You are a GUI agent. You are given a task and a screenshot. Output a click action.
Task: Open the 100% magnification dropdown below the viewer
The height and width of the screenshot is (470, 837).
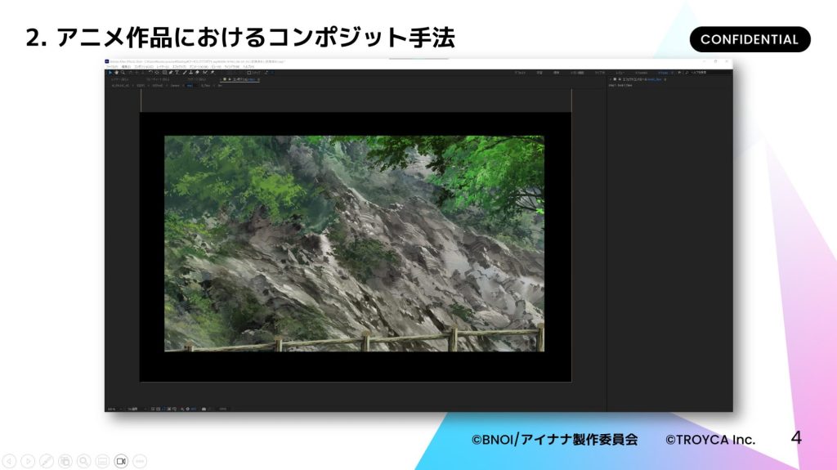pyautogui.click(x=112, y=408)
